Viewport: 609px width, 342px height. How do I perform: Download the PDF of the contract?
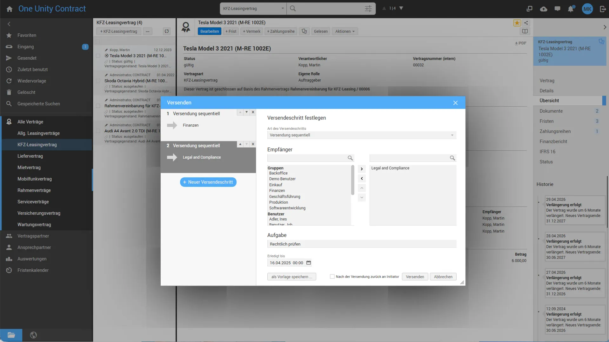tap(520, 43)
